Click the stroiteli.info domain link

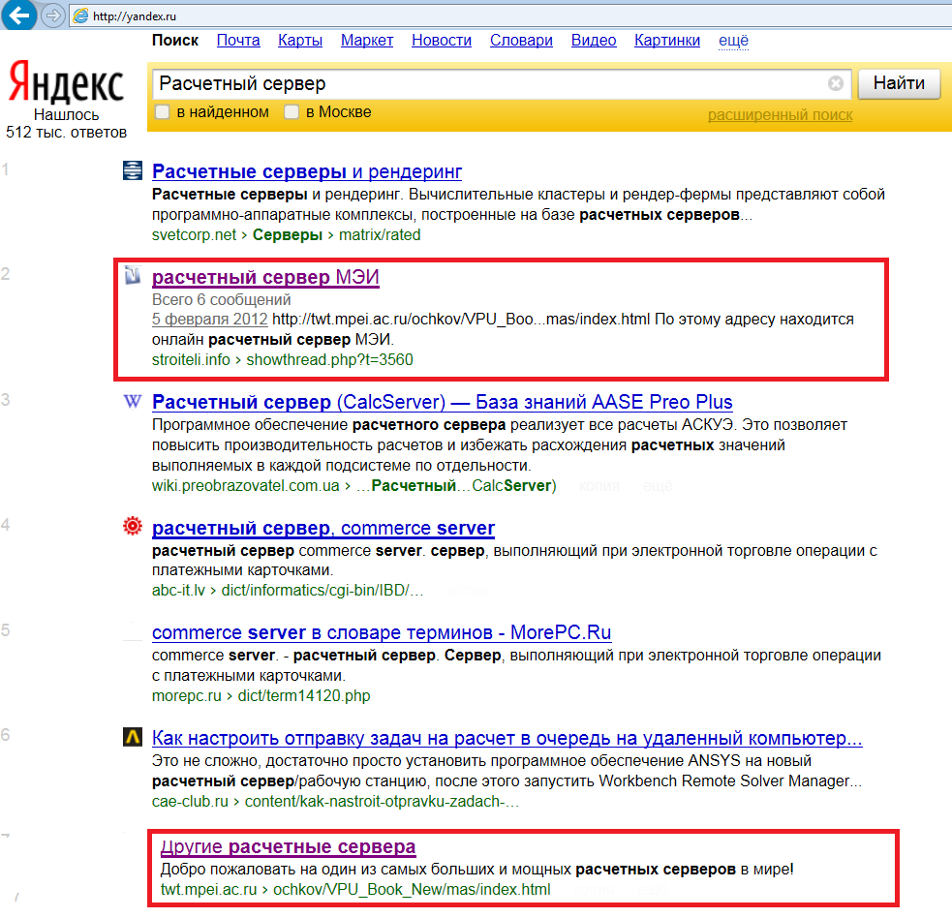point(191,360)
